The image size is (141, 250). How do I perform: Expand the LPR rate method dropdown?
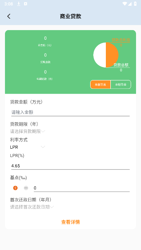point(28,147)
